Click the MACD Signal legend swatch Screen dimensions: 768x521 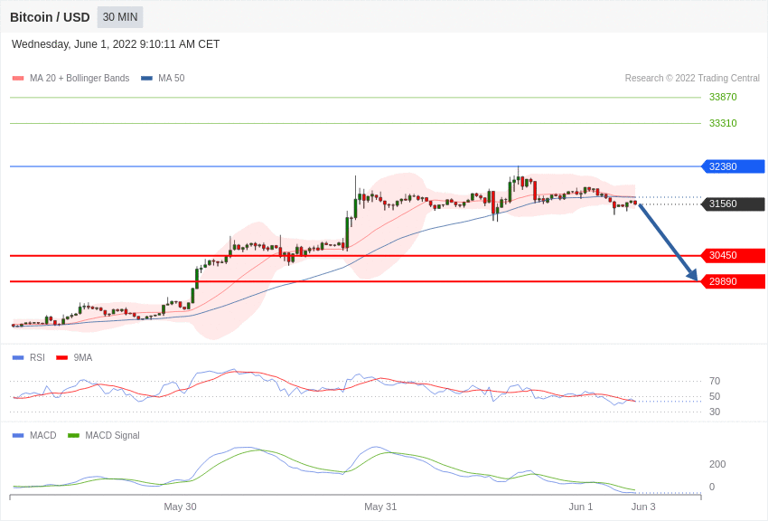[x=73, y=435]
